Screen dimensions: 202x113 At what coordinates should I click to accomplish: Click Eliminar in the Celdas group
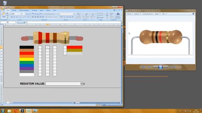[x=100, y=15]
